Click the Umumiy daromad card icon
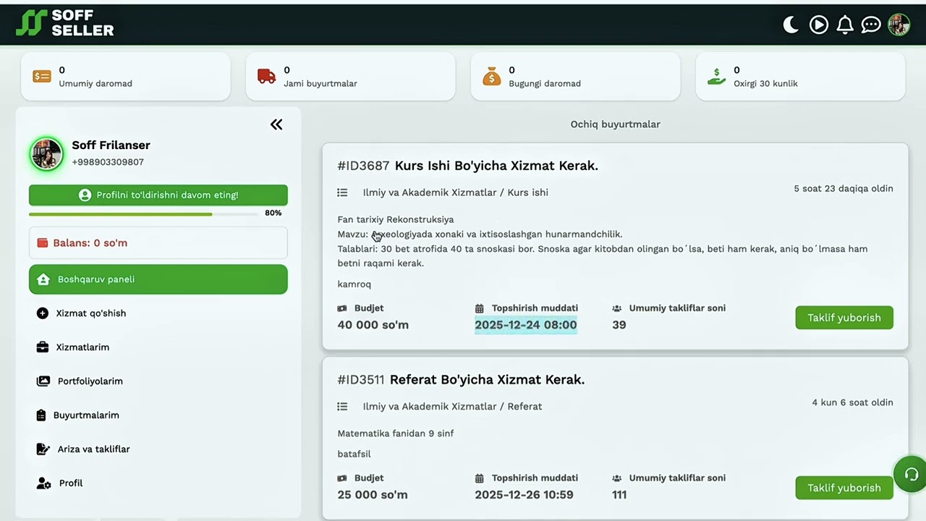Viewport: 926px width, 521px height. coord(42,76)
